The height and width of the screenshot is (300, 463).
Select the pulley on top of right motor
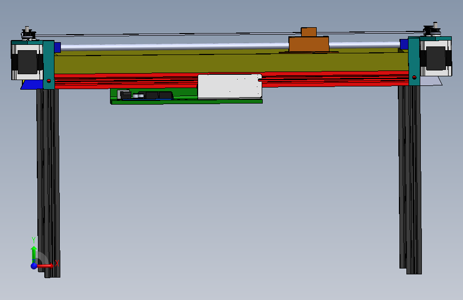pyautogui.click(x=433, y=29)
